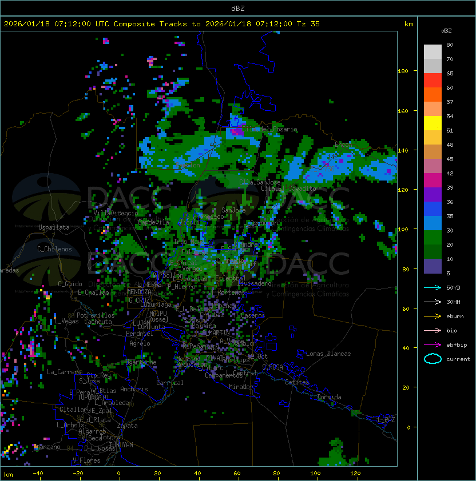
Task: Click the 'Capdevila' map label
Action: pyautogui.click(x=154, y=222)
